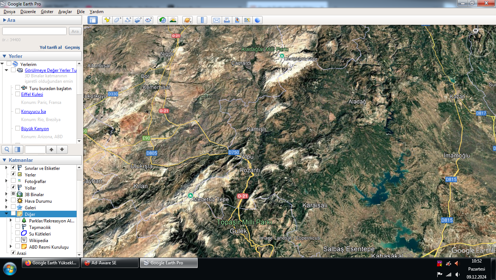Move item up with up arrow button

pos(51,149)
